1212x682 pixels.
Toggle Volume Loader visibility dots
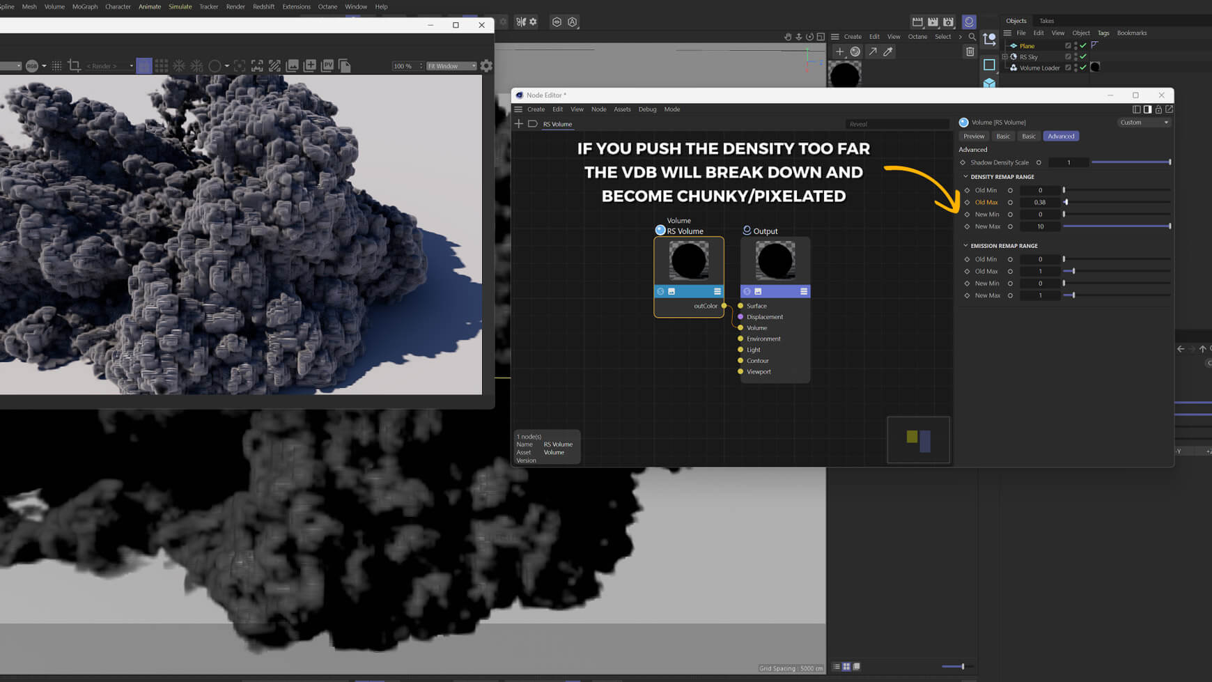tap(1075, 68)
